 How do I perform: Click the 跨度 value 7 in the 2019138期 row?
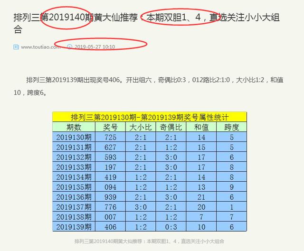[x=231, y=217]
